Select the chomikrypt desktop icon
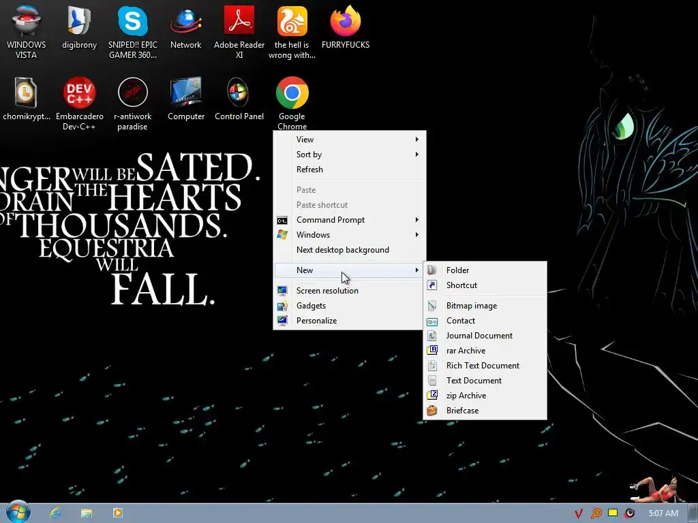This screenshot has width=698, height=523. [x=26, y=99]
